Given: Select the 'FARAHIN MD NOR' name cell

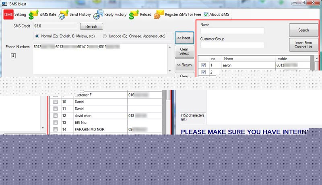Looking at the screenshot, I should 100,129.
